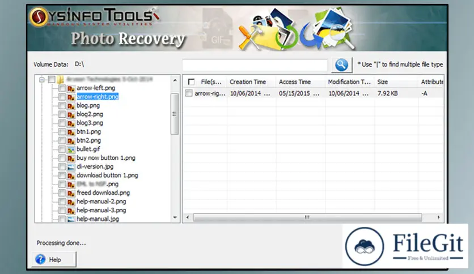Select buy now button 1.png
The height and width of the screenshot is (274, 474).
(x=106, y=158)
